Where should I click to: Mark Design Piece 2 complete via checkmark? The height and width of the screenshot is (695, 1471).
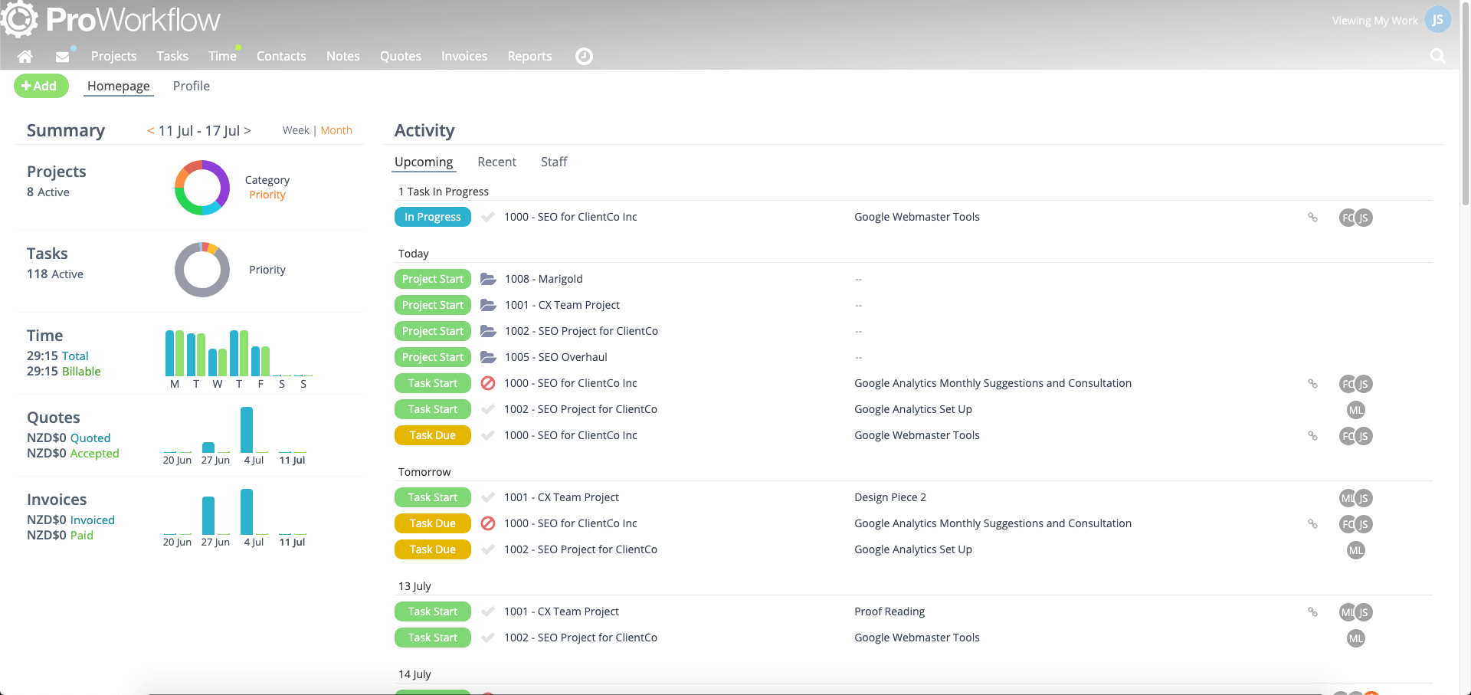click(x=488, y=497)
